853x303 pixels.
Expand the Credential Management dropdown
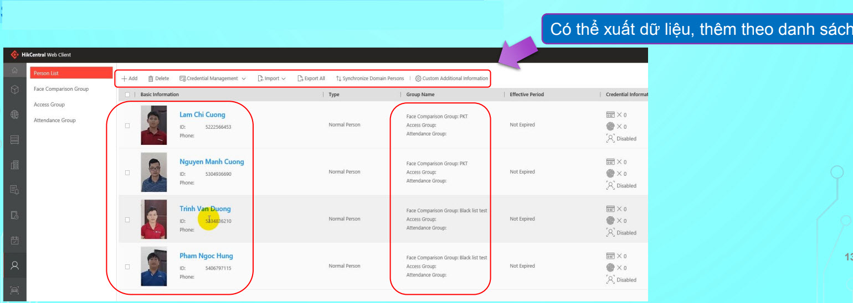tap(213, 79)
